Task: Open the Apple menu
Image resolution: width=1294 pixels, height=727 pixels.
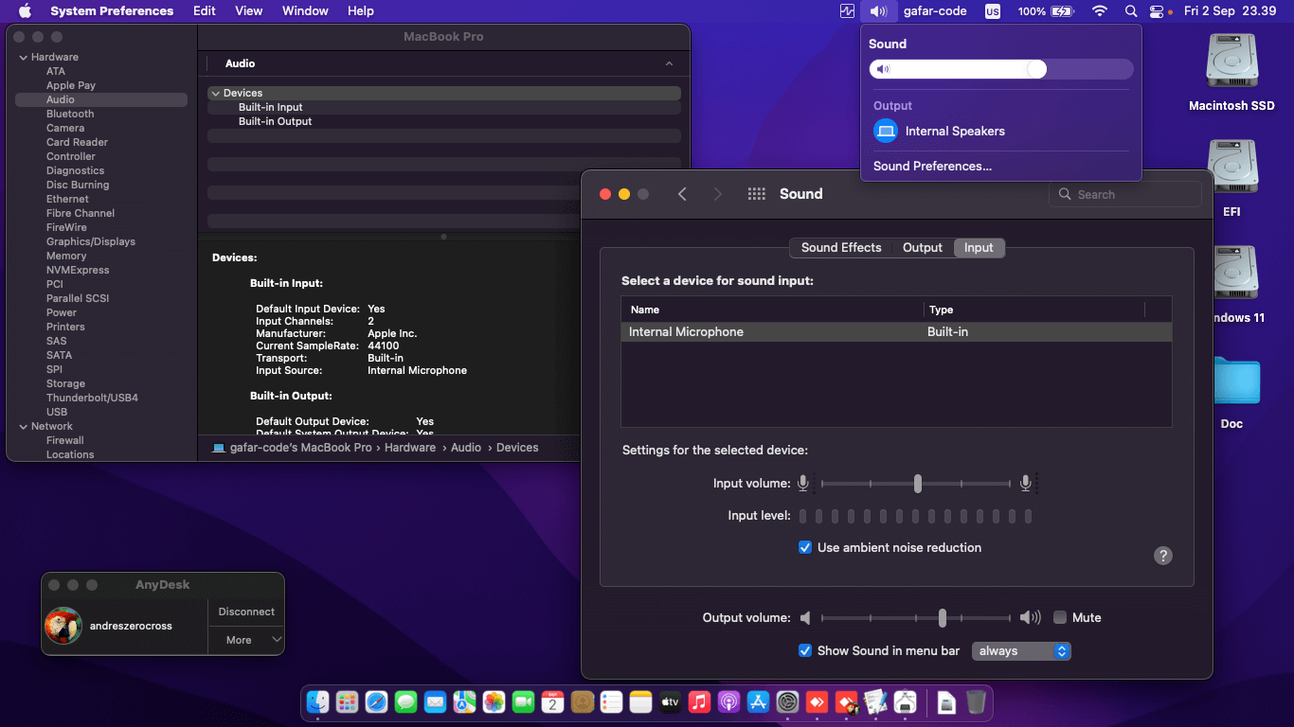Action: tap(25, 11)
